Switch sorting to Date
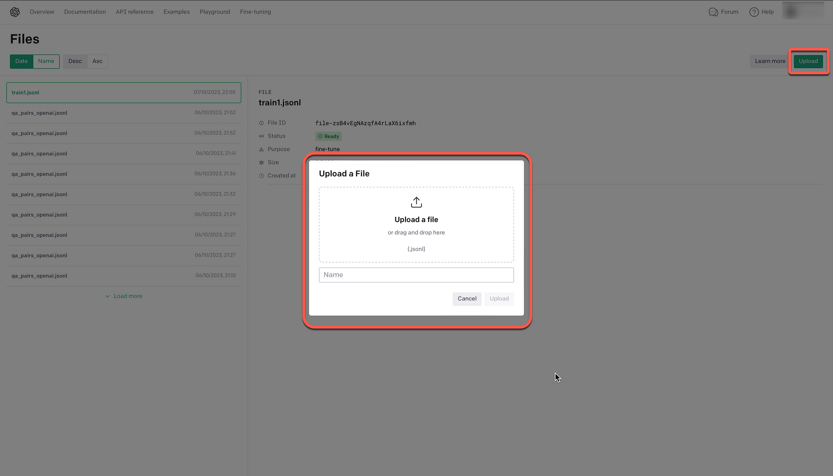Viewport: 833px width, 476px height. coord(21,61)
